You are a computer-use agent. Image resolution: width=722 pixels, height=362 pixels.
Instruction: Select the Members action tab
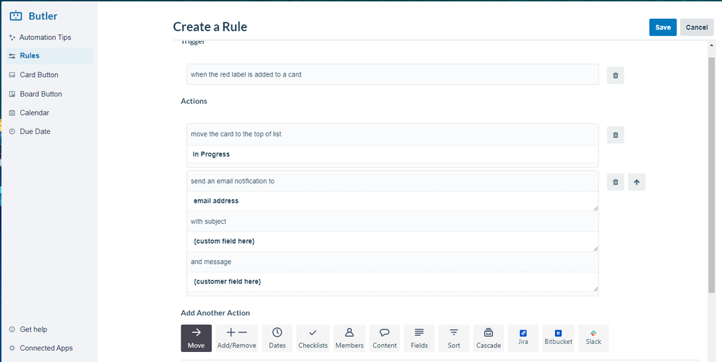[x=350, y=338]
